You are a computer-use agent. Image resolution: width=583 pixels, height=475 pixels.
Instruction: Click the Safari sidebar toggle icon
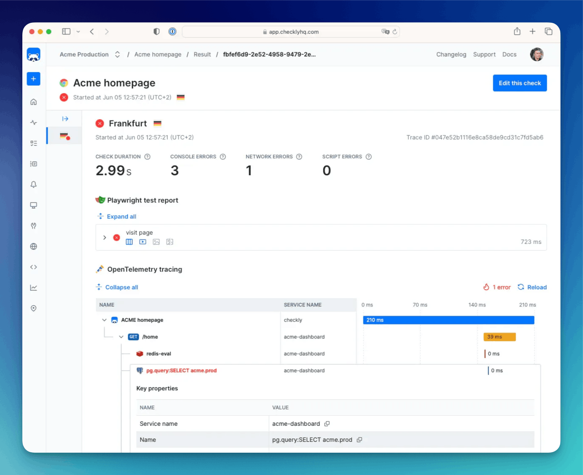pos(66,32)
